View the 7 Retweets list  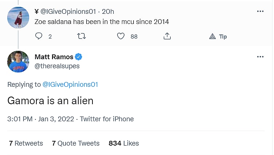tap(26, 143)
